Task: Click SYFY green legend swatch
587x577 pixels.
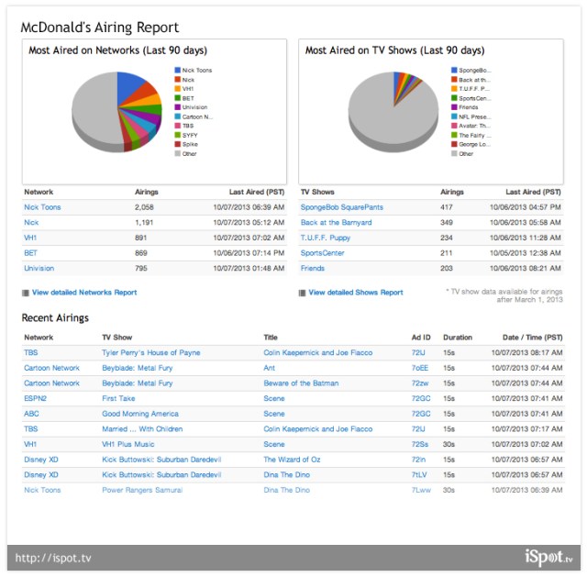Action: click(x=177, y=135)
